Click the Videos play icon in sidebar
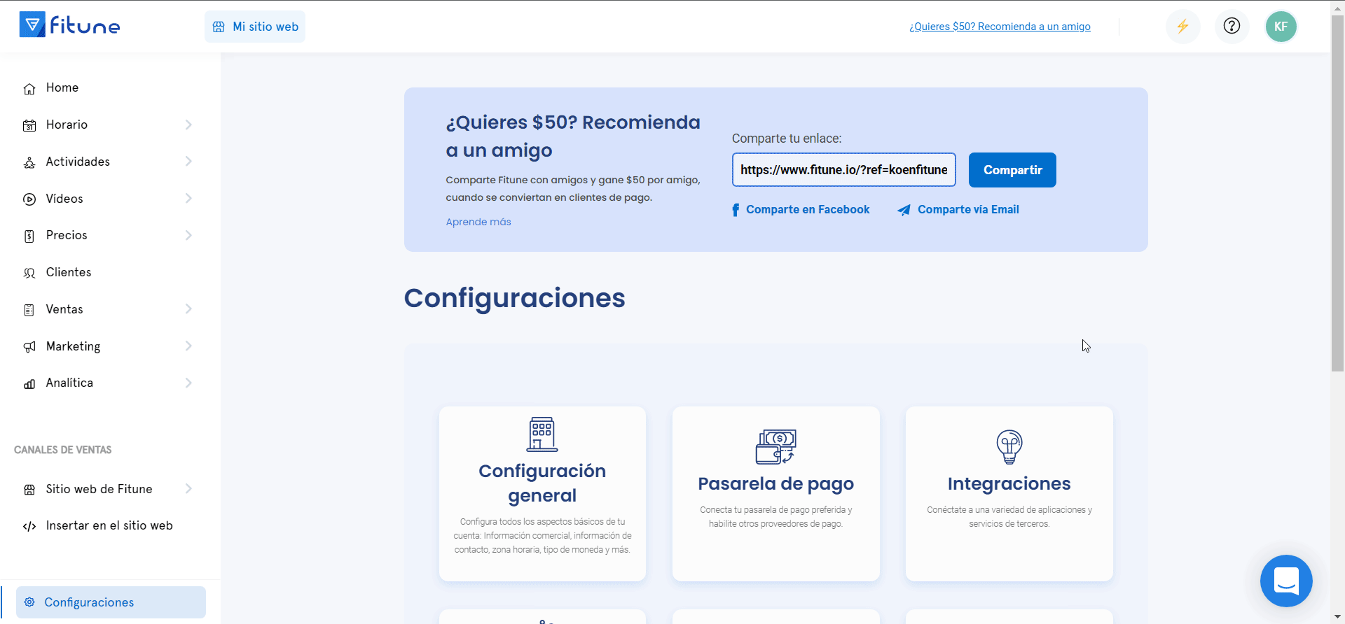The image size is (1345, 624). click(x=29, y=199)
